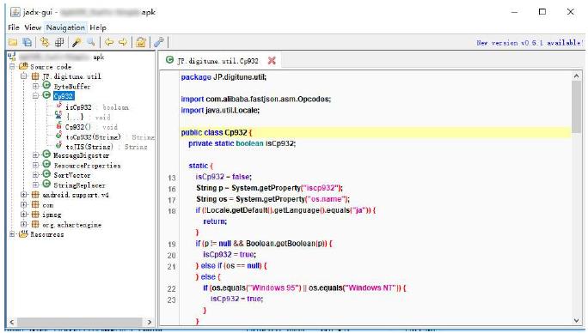The image size is (588, 333).
Task: Click the StringReplacer class icon
Action: click(46, 184)
